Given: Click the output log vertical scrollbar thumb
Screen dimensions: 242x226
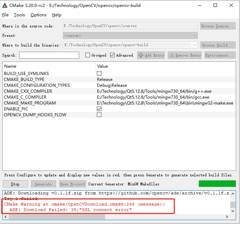Looking at the screenshot, I should click(x=233, y=205).
